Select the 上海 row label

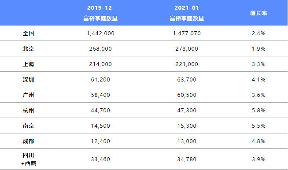28,64
